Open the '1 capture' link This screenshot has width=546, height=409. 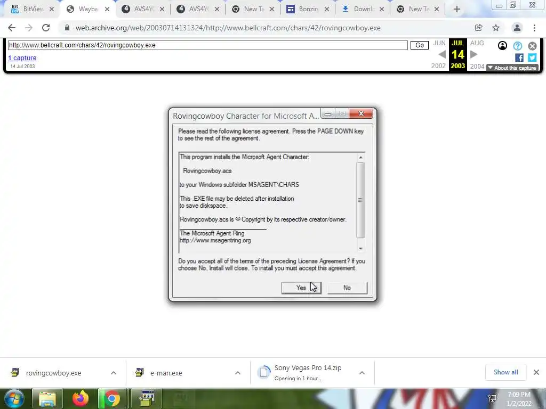pos(22,58)
